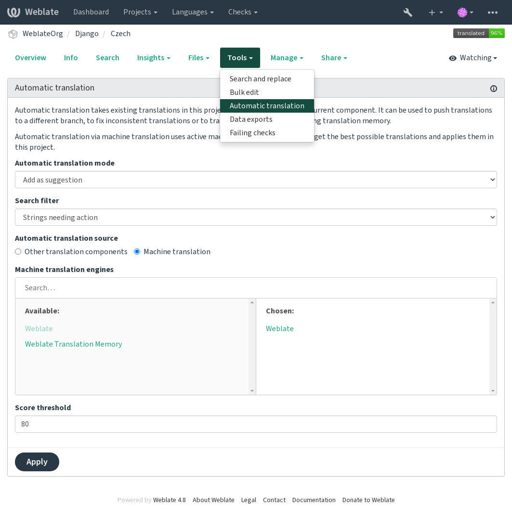Select Other translation components radio
This screenshot has height=518, width=512.
pyautogui.click(x=18, y=252)
